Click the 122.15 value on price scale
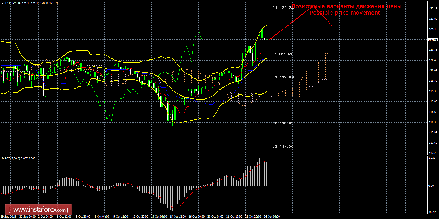The width and height of the screenshot is (439, 219). [432, 9]
